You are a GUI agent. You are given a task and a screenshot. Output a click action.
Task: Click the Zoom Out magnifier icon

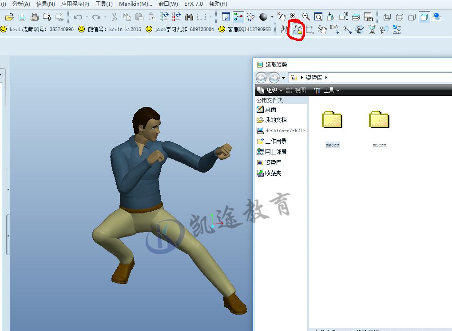click(305, 16)
